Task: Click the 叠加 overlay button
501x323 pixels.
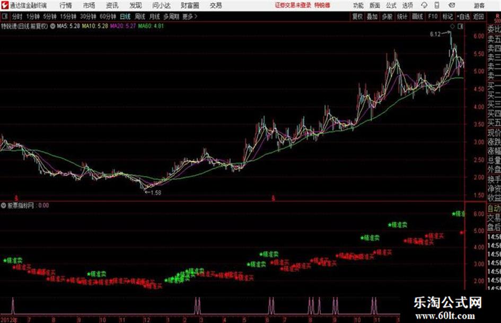Action: [372, 16]
